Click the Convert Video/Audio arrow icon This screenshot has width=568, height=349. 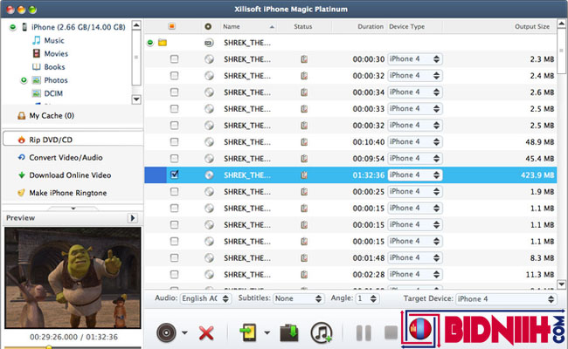(x=21, y=157)
